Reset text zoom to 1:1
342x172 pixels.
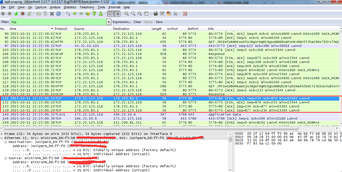tap(139, 14)
